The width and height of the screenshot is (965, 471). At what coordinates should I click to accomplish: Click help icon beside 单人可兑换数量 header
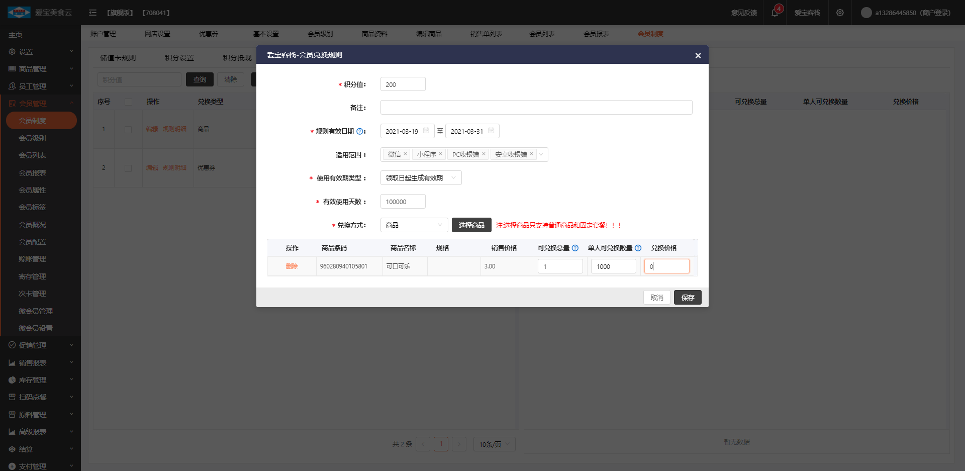point(638,248)
